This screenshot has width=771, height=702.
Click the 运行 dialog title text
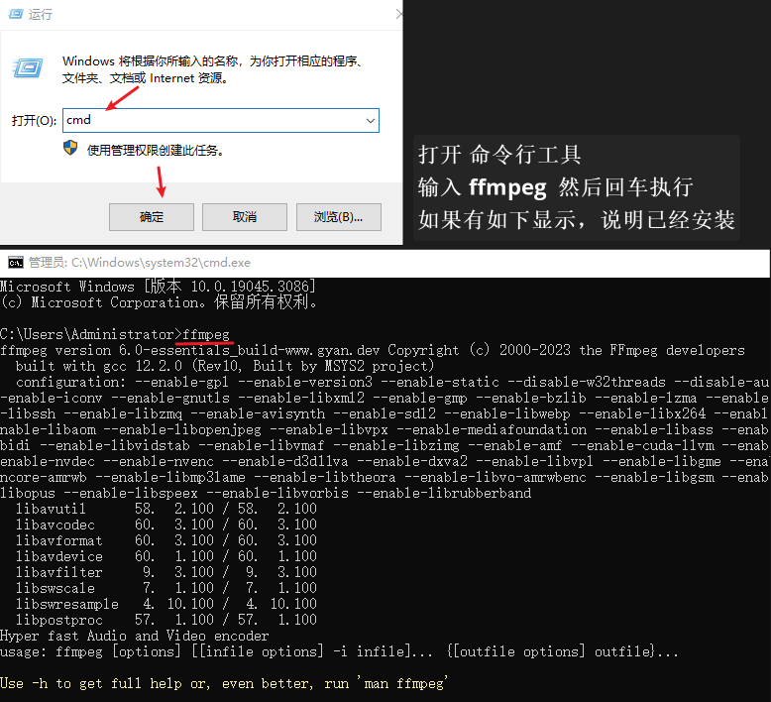click(x=41, y=14)
